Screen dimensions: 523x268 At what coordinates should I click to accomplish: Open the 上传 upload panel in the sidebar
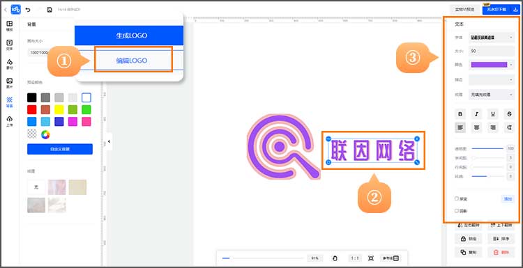tap(10, 121)
